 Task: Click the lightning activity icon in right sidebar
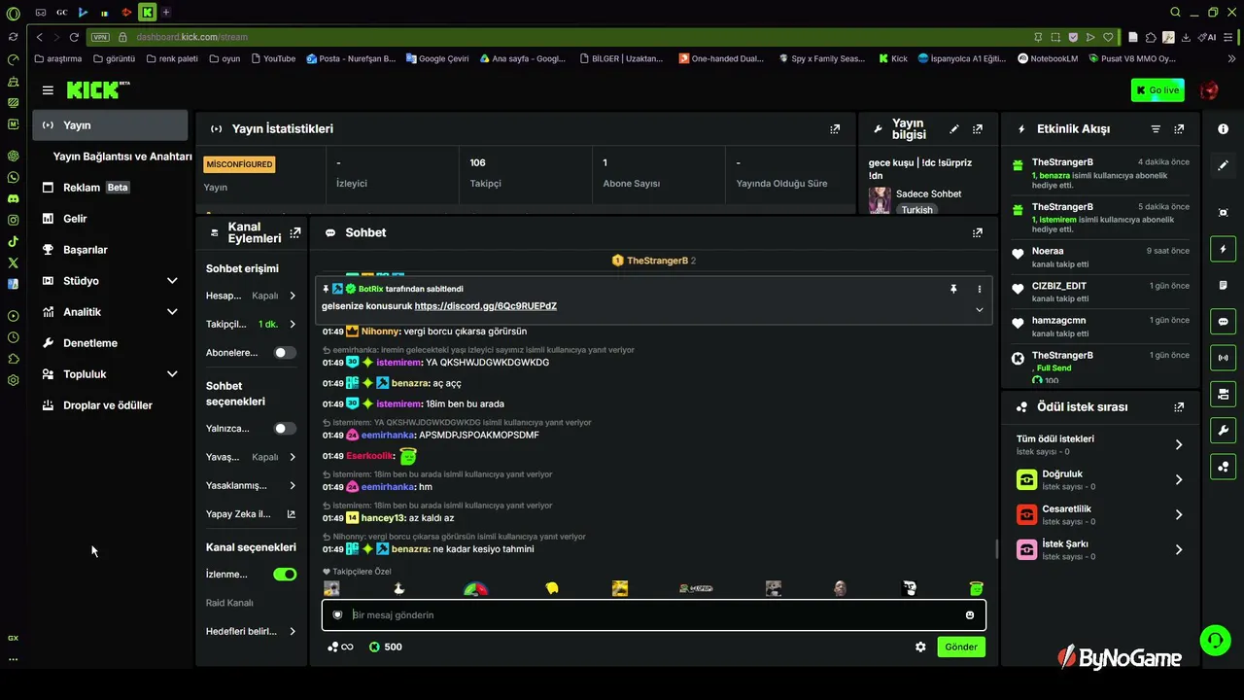pyautogui.click(x=1223, y=249)
